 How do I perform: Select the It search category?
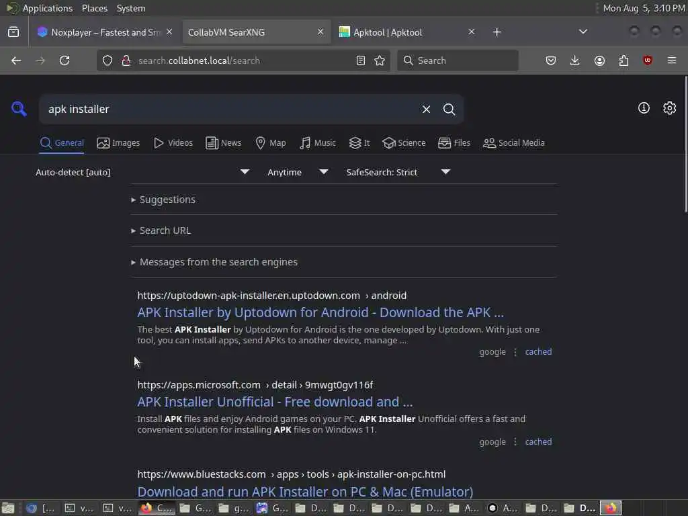tap(359, 142)
